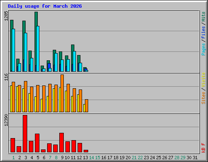Click the 'Daily usage for March 2026' title

(45, 6)
